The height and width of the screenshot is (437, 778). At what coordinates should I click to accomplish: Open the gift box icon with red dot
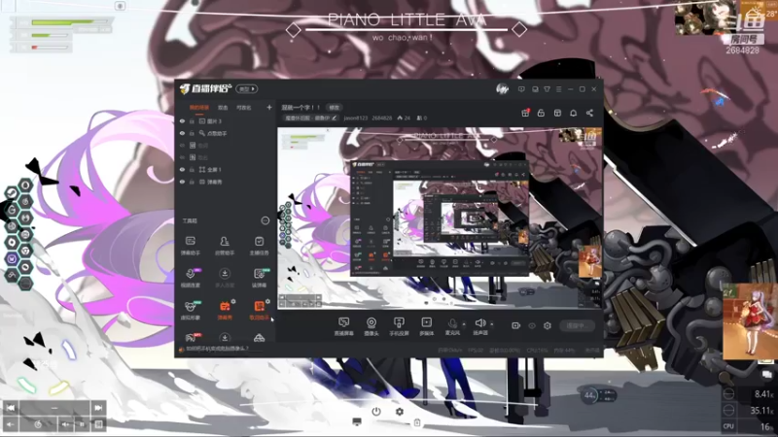(525, 113)
